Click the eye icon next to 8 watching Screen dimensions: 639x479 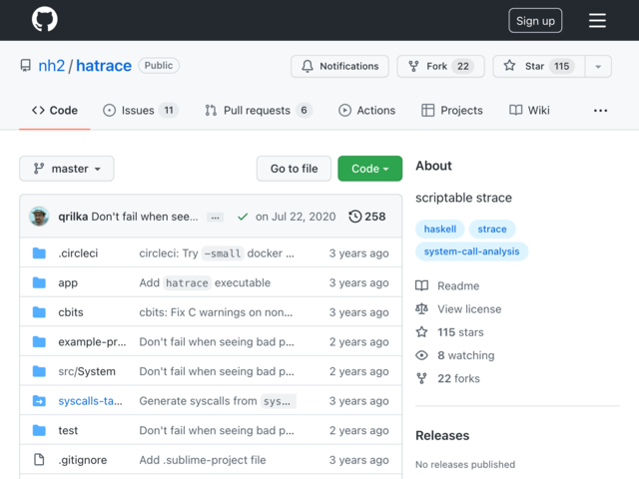[x=421, y=355]
